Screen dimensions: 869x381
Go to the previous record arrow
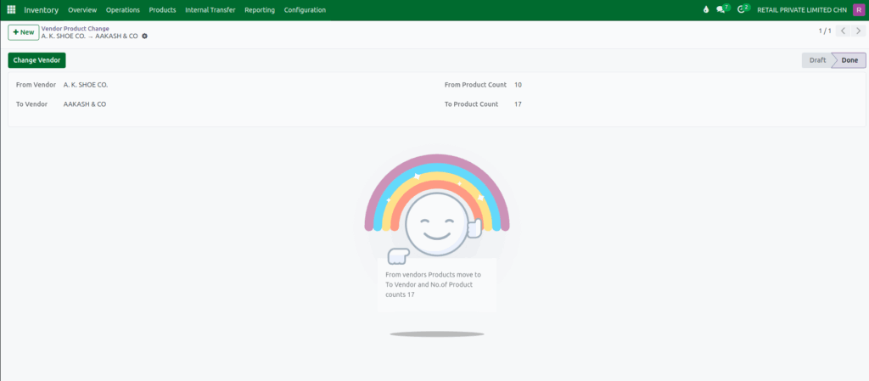[x=843, y=31]
